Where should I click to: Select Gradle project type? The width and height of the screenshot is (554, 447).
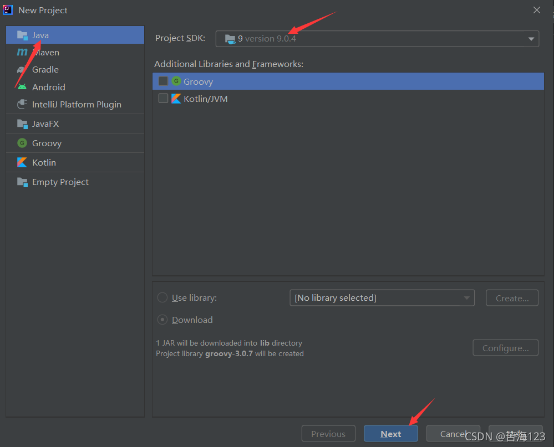click(75, 69)
